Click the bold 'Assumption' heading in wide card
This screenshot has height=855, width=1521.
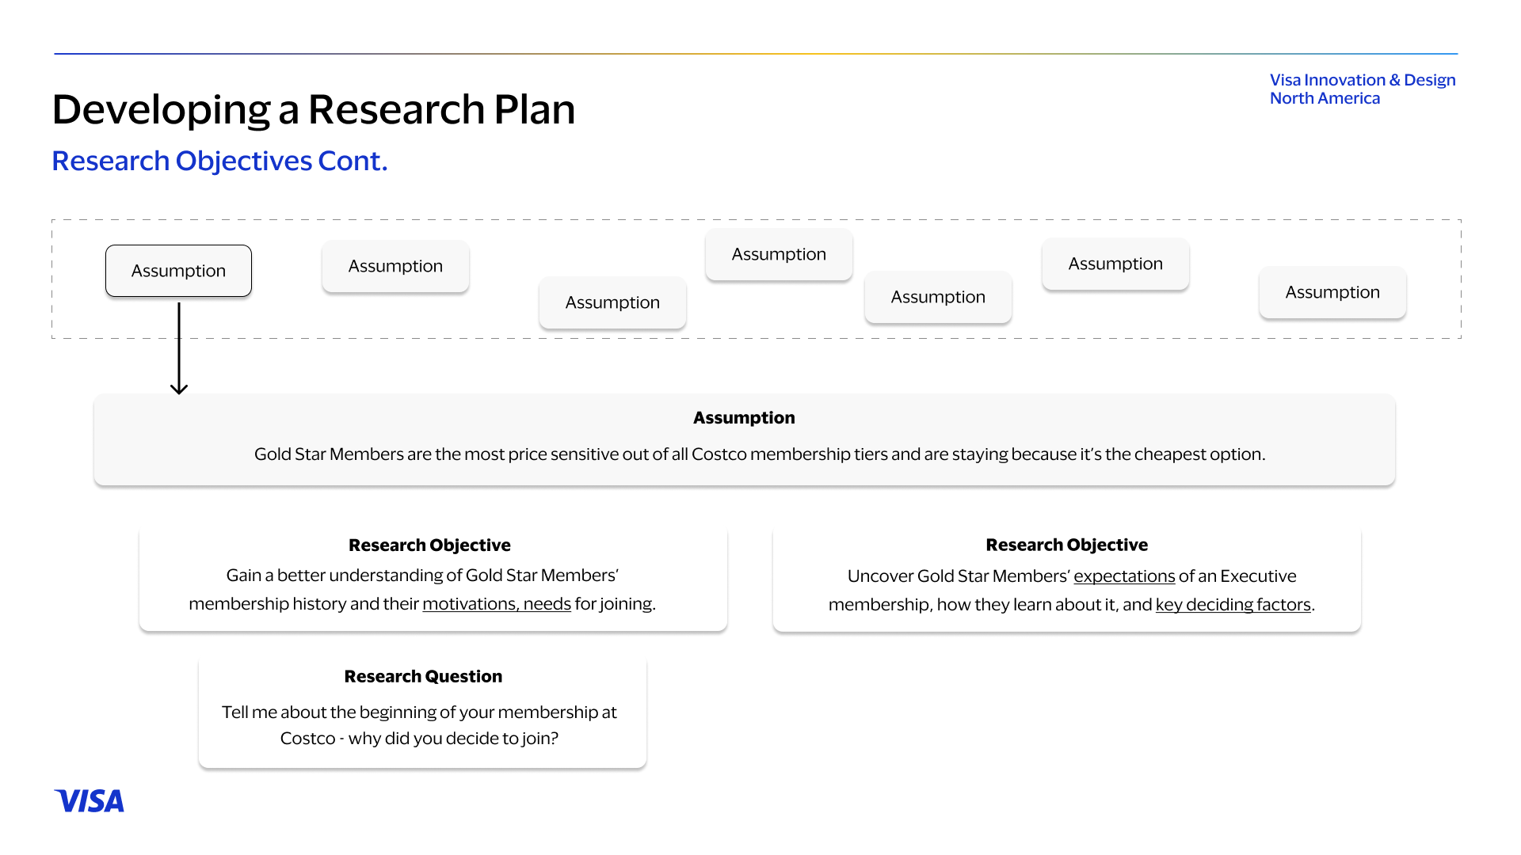tap(744, 418)
